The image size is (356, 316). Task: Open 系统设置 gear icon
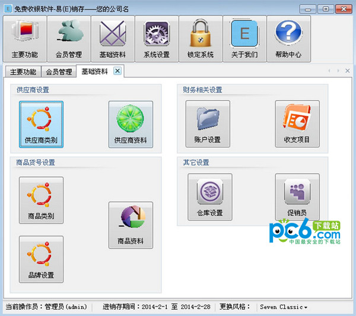(x=157, y=39)
